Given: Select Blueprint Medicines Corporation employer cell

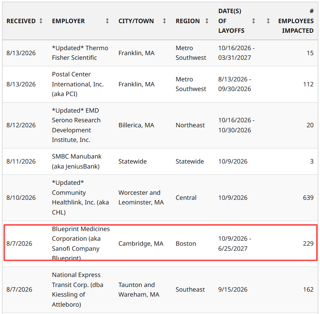Looking at the screenshot, I should (x=81, y=243).
